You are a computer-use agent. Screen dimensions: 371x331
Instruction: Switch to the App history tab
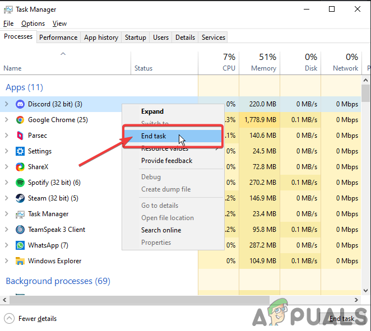[101, 38]
